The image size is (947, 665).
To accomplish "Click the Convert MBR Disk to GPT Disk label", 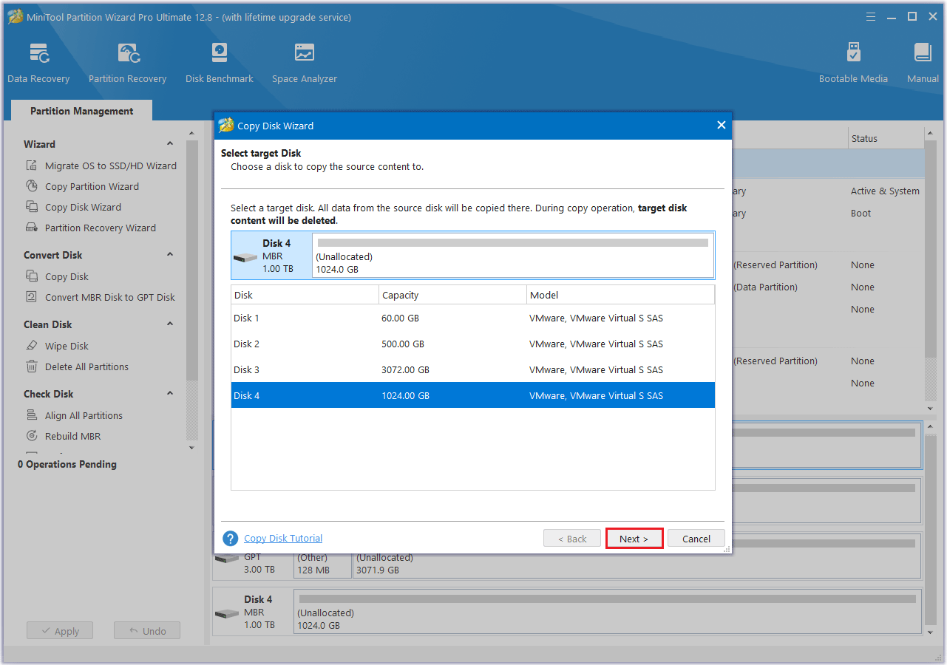I will tap(110, 297).
